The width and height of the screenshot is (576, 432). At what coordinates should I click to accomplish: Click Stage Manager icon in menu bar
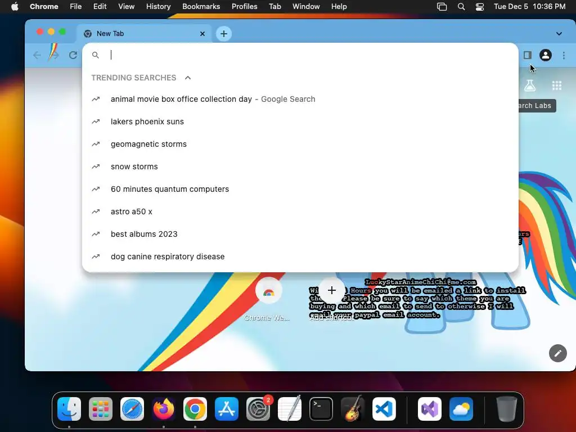click(442, 7)
